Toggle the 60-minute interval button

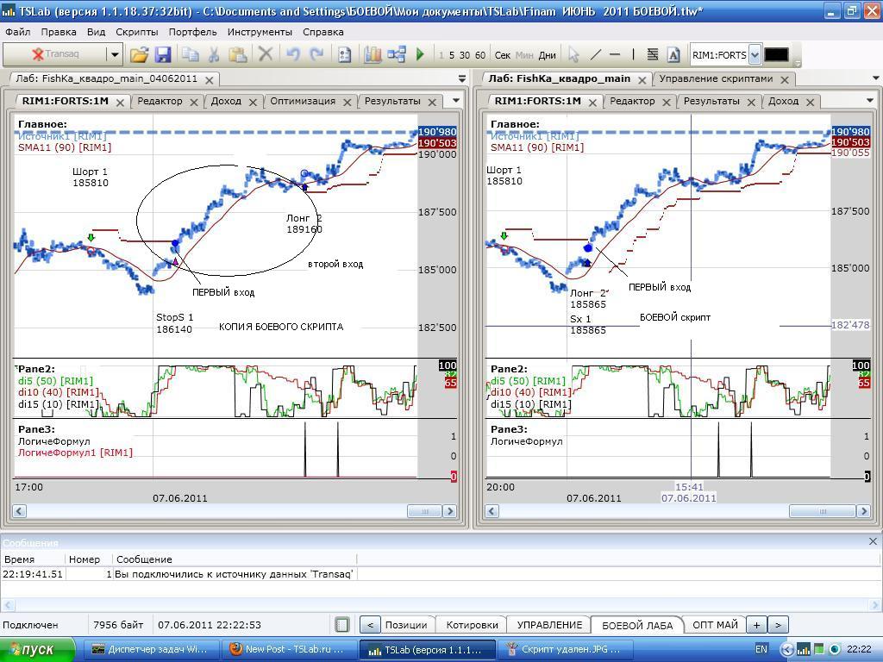click(x=479, y=55)
